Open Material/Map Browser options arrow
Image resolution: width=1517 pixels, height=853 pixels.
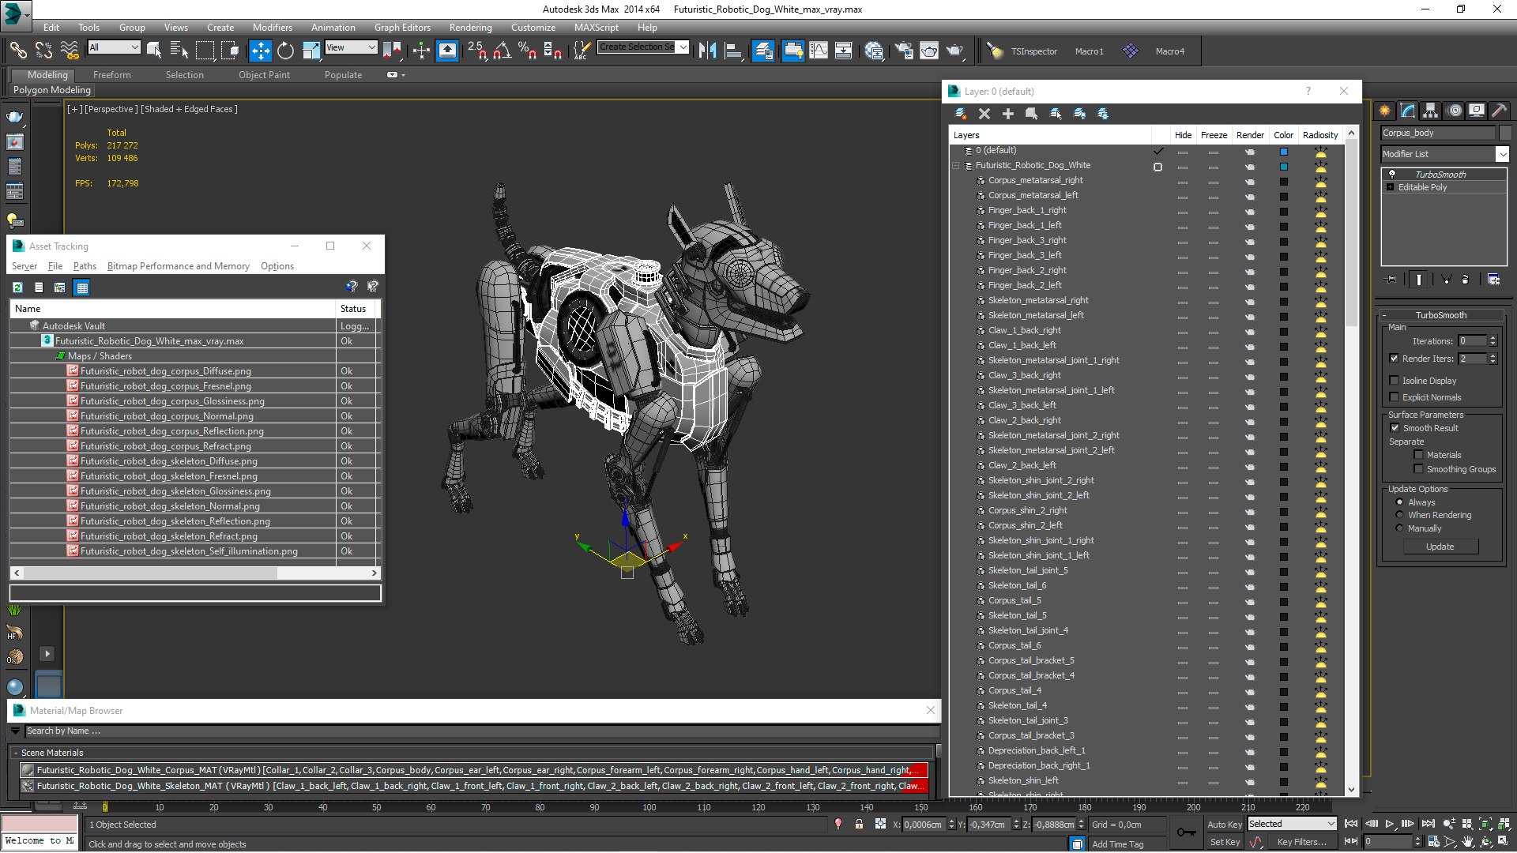15,731
